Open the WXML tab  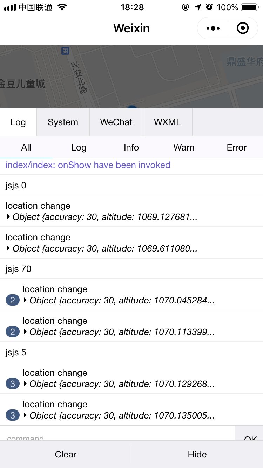click(167, 122)
